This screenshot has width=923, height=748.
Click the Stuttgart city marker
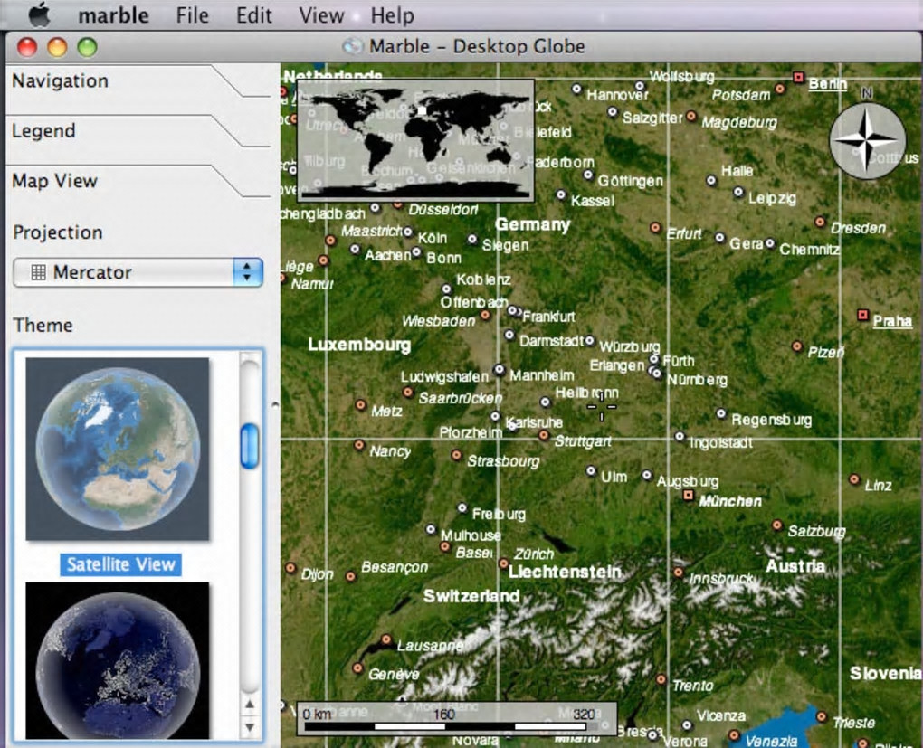[x=543, y=435]
